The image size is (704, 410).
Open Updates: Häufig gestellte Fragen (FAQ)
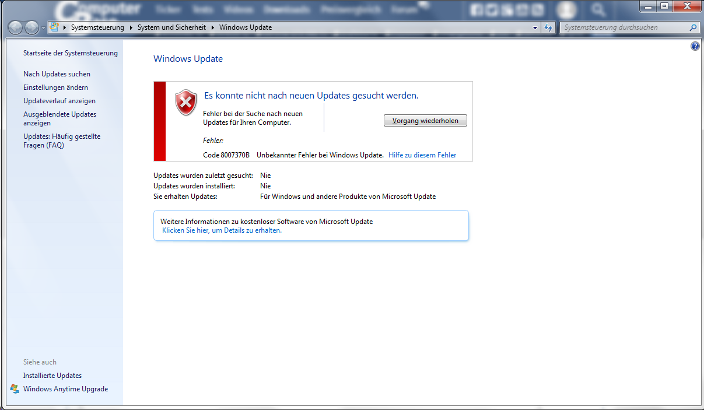pyautogui.click(x=62, y=141)
